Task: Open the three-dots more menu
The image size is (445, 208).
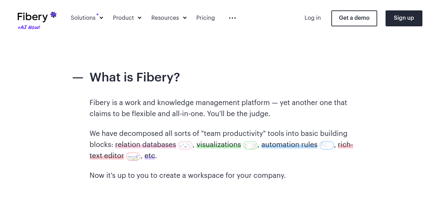Action: coord(232,18)
